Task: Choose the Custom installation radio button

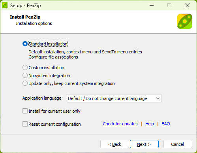Action: tap(25, 68)
